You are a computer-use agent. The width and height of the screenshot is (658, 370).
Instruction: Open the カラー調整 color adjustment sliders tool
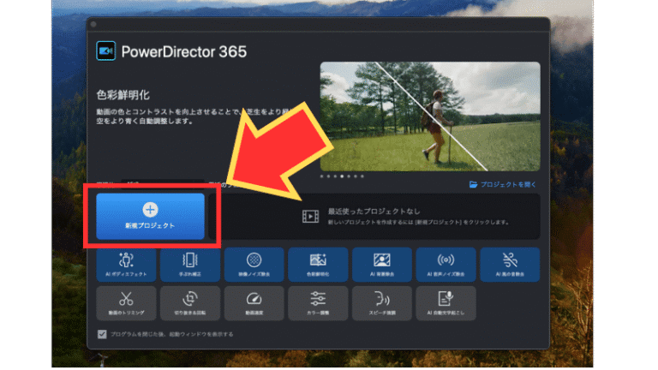(318, 303)
